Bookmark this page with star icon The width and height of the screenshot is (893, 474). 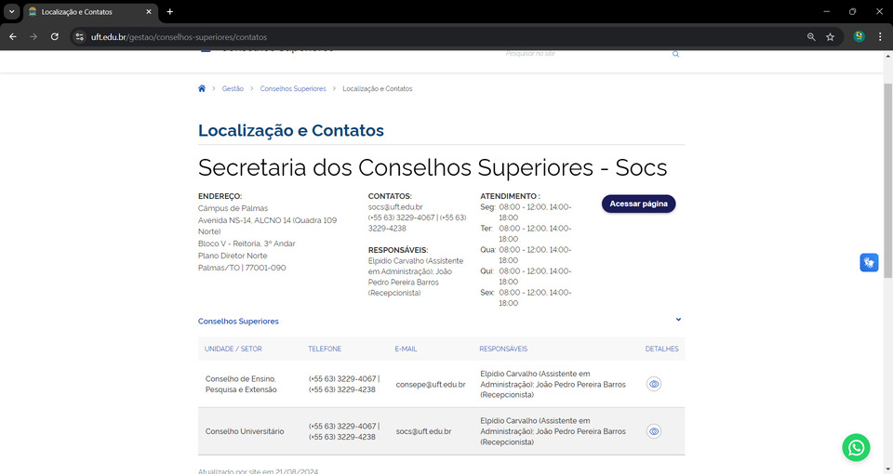tap(830, 36)
